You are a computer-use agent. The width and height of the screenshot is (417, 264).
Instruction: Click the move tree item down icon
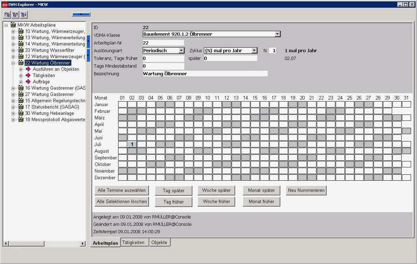tap(23, 14)
